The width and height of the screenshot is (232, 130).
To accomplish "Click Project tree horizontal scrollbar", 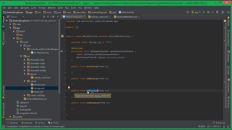I will pyautogui.click(x=29, y=119).
